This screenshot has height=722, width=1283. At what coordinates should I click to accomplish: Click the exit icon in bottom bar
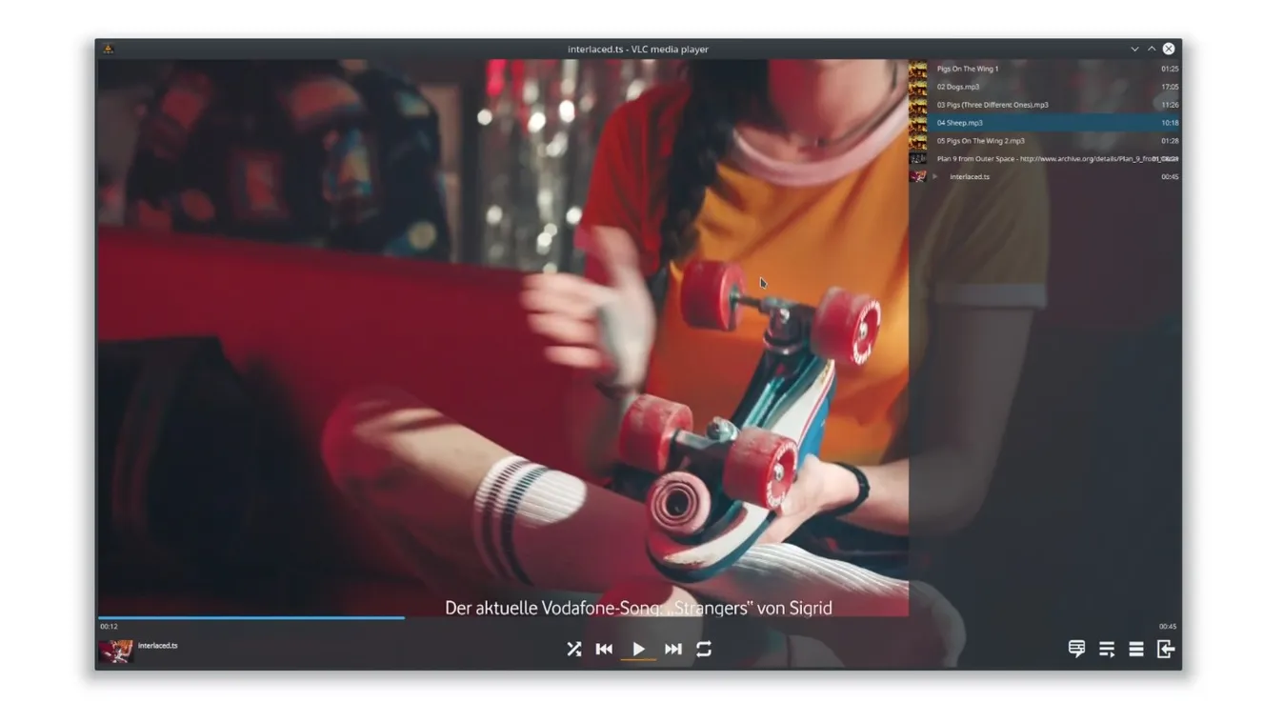tap(1165, 649)
